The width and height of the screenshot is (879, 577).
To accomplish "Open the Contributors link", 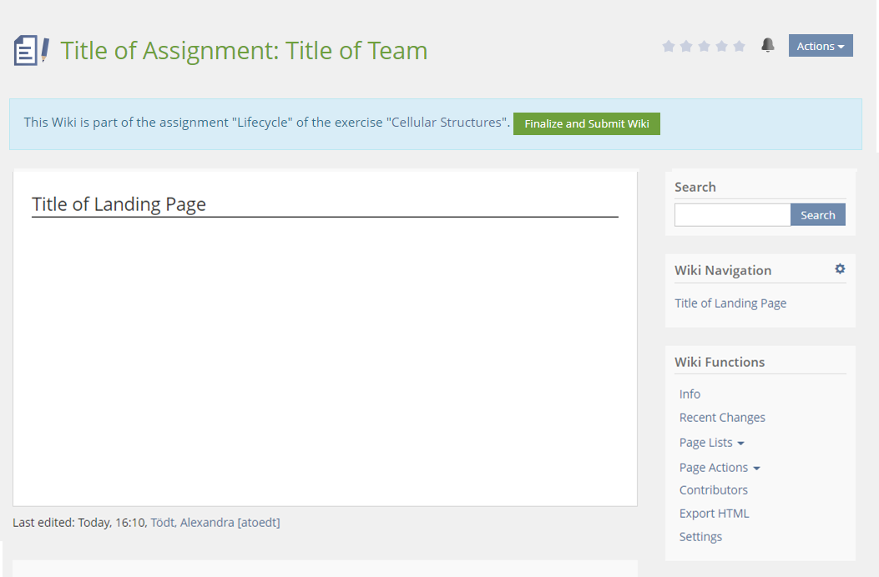I will pos(714,490).
